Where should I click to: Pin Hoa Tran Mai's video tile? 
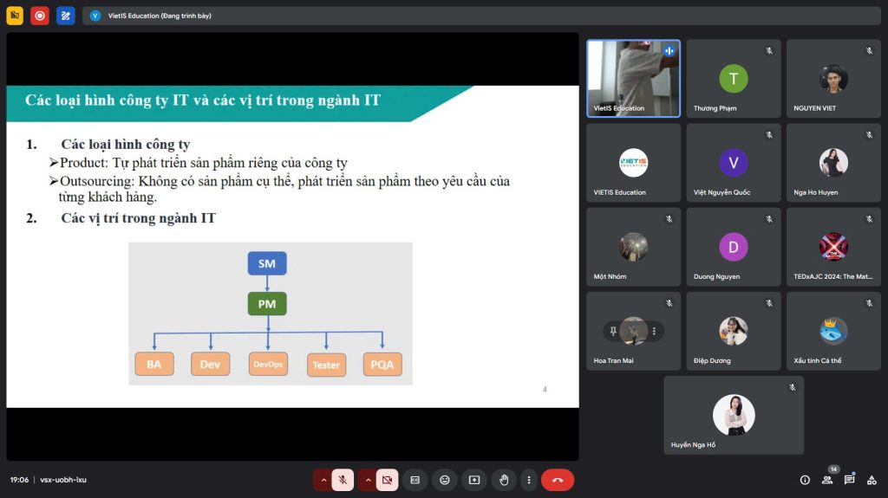tap(613, 331)
